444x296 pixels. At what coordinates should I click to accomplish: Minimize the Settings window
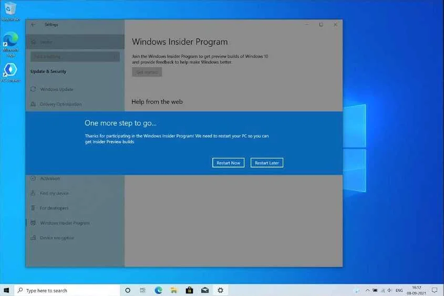point(307,25)
